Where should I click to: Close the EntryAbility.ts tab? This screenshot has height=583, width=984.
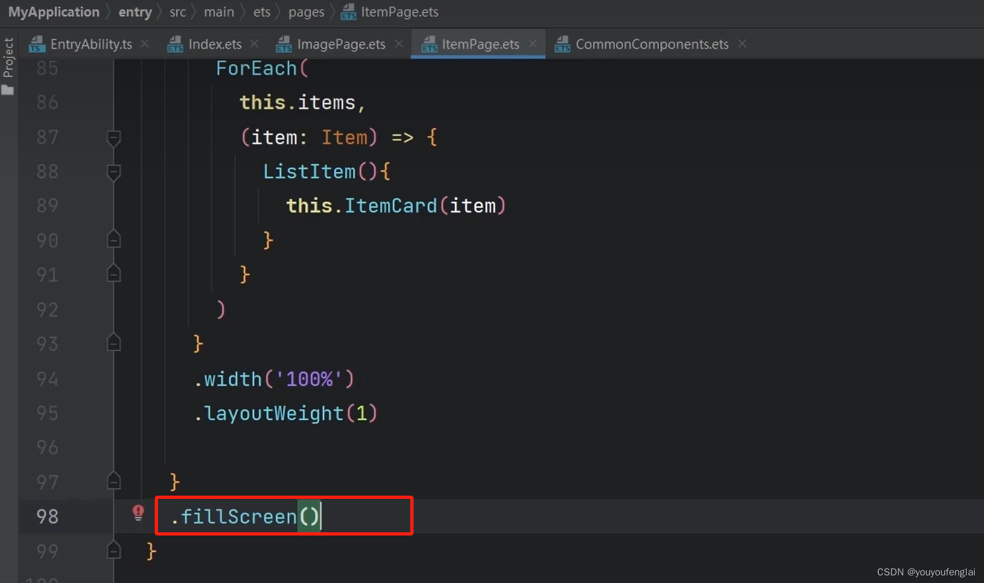coord(144,44)
